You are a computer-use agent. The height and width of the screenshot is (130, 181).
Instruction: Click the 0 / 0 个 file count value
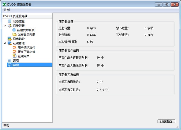102,89
